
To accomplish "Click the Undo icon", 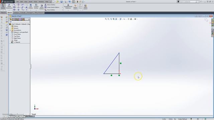I will tap(70, 2).
